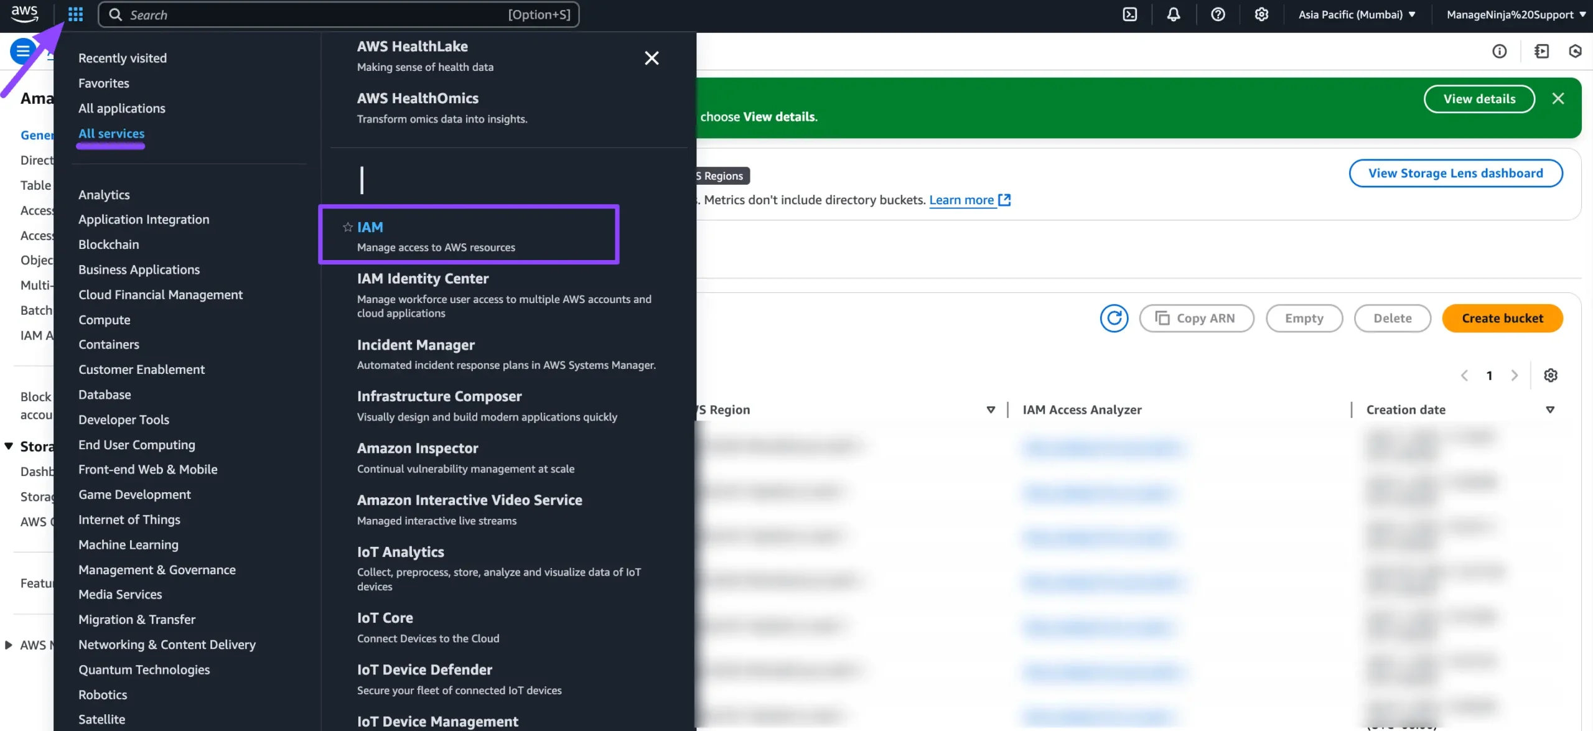
Task: Collapse the Storage Lens sidebar section
Action: (9, 446)
